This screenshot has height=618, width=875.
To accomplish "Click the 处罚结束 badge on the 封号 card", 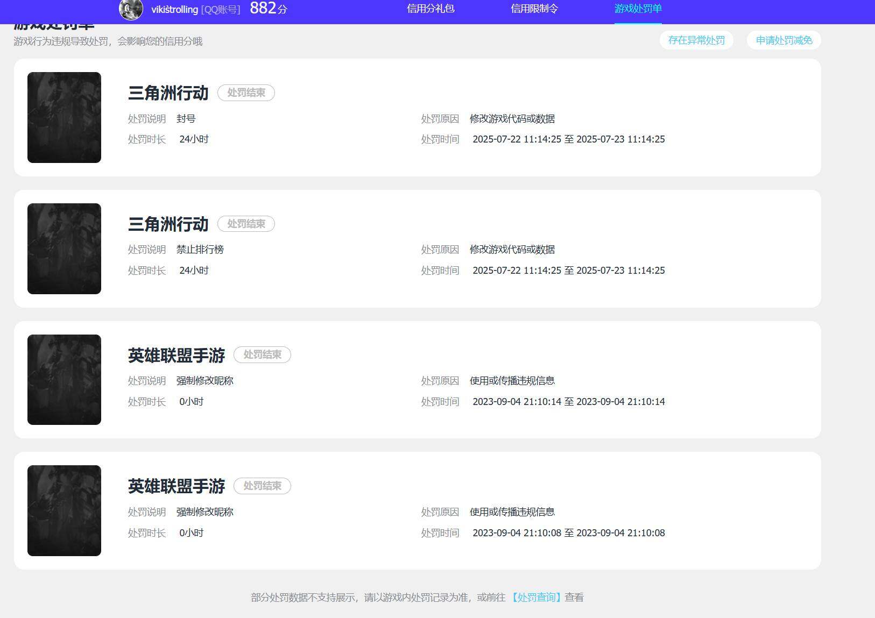I will coord(246,93).
